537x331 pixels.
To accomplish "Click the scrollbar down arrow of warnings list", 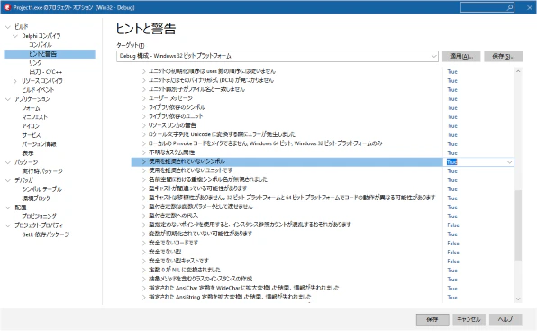I will pyautogui.click(x=518, y=299).
